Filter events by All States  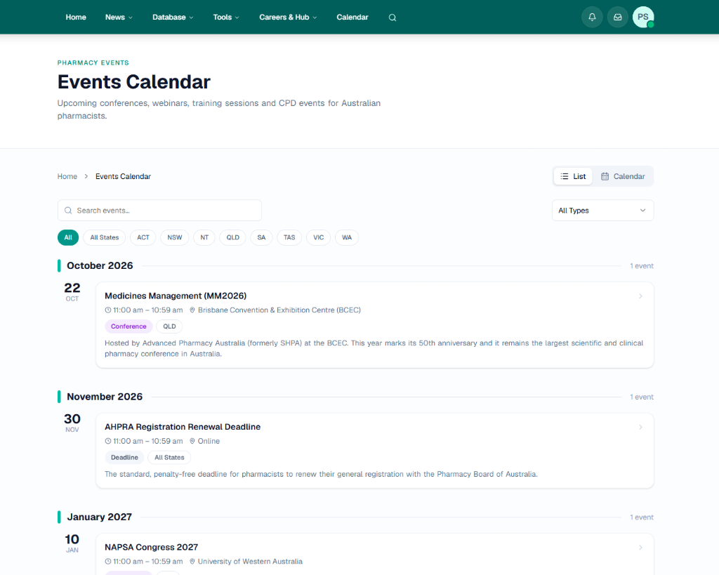[105, 237]
